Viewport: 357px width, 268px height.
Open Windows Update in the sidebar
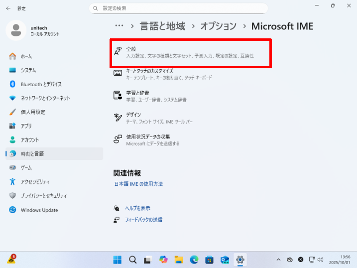pos(39,210)
